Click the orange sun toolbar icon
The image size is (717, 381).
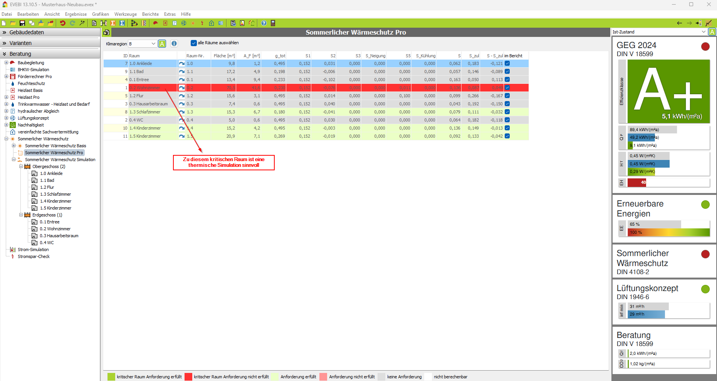[x=193, y=23]
